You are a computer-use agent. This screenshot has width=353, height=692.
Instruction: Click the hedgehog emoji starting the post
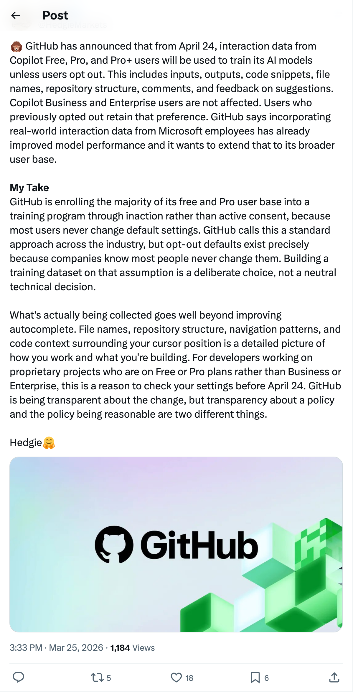[x=17, y=46]
